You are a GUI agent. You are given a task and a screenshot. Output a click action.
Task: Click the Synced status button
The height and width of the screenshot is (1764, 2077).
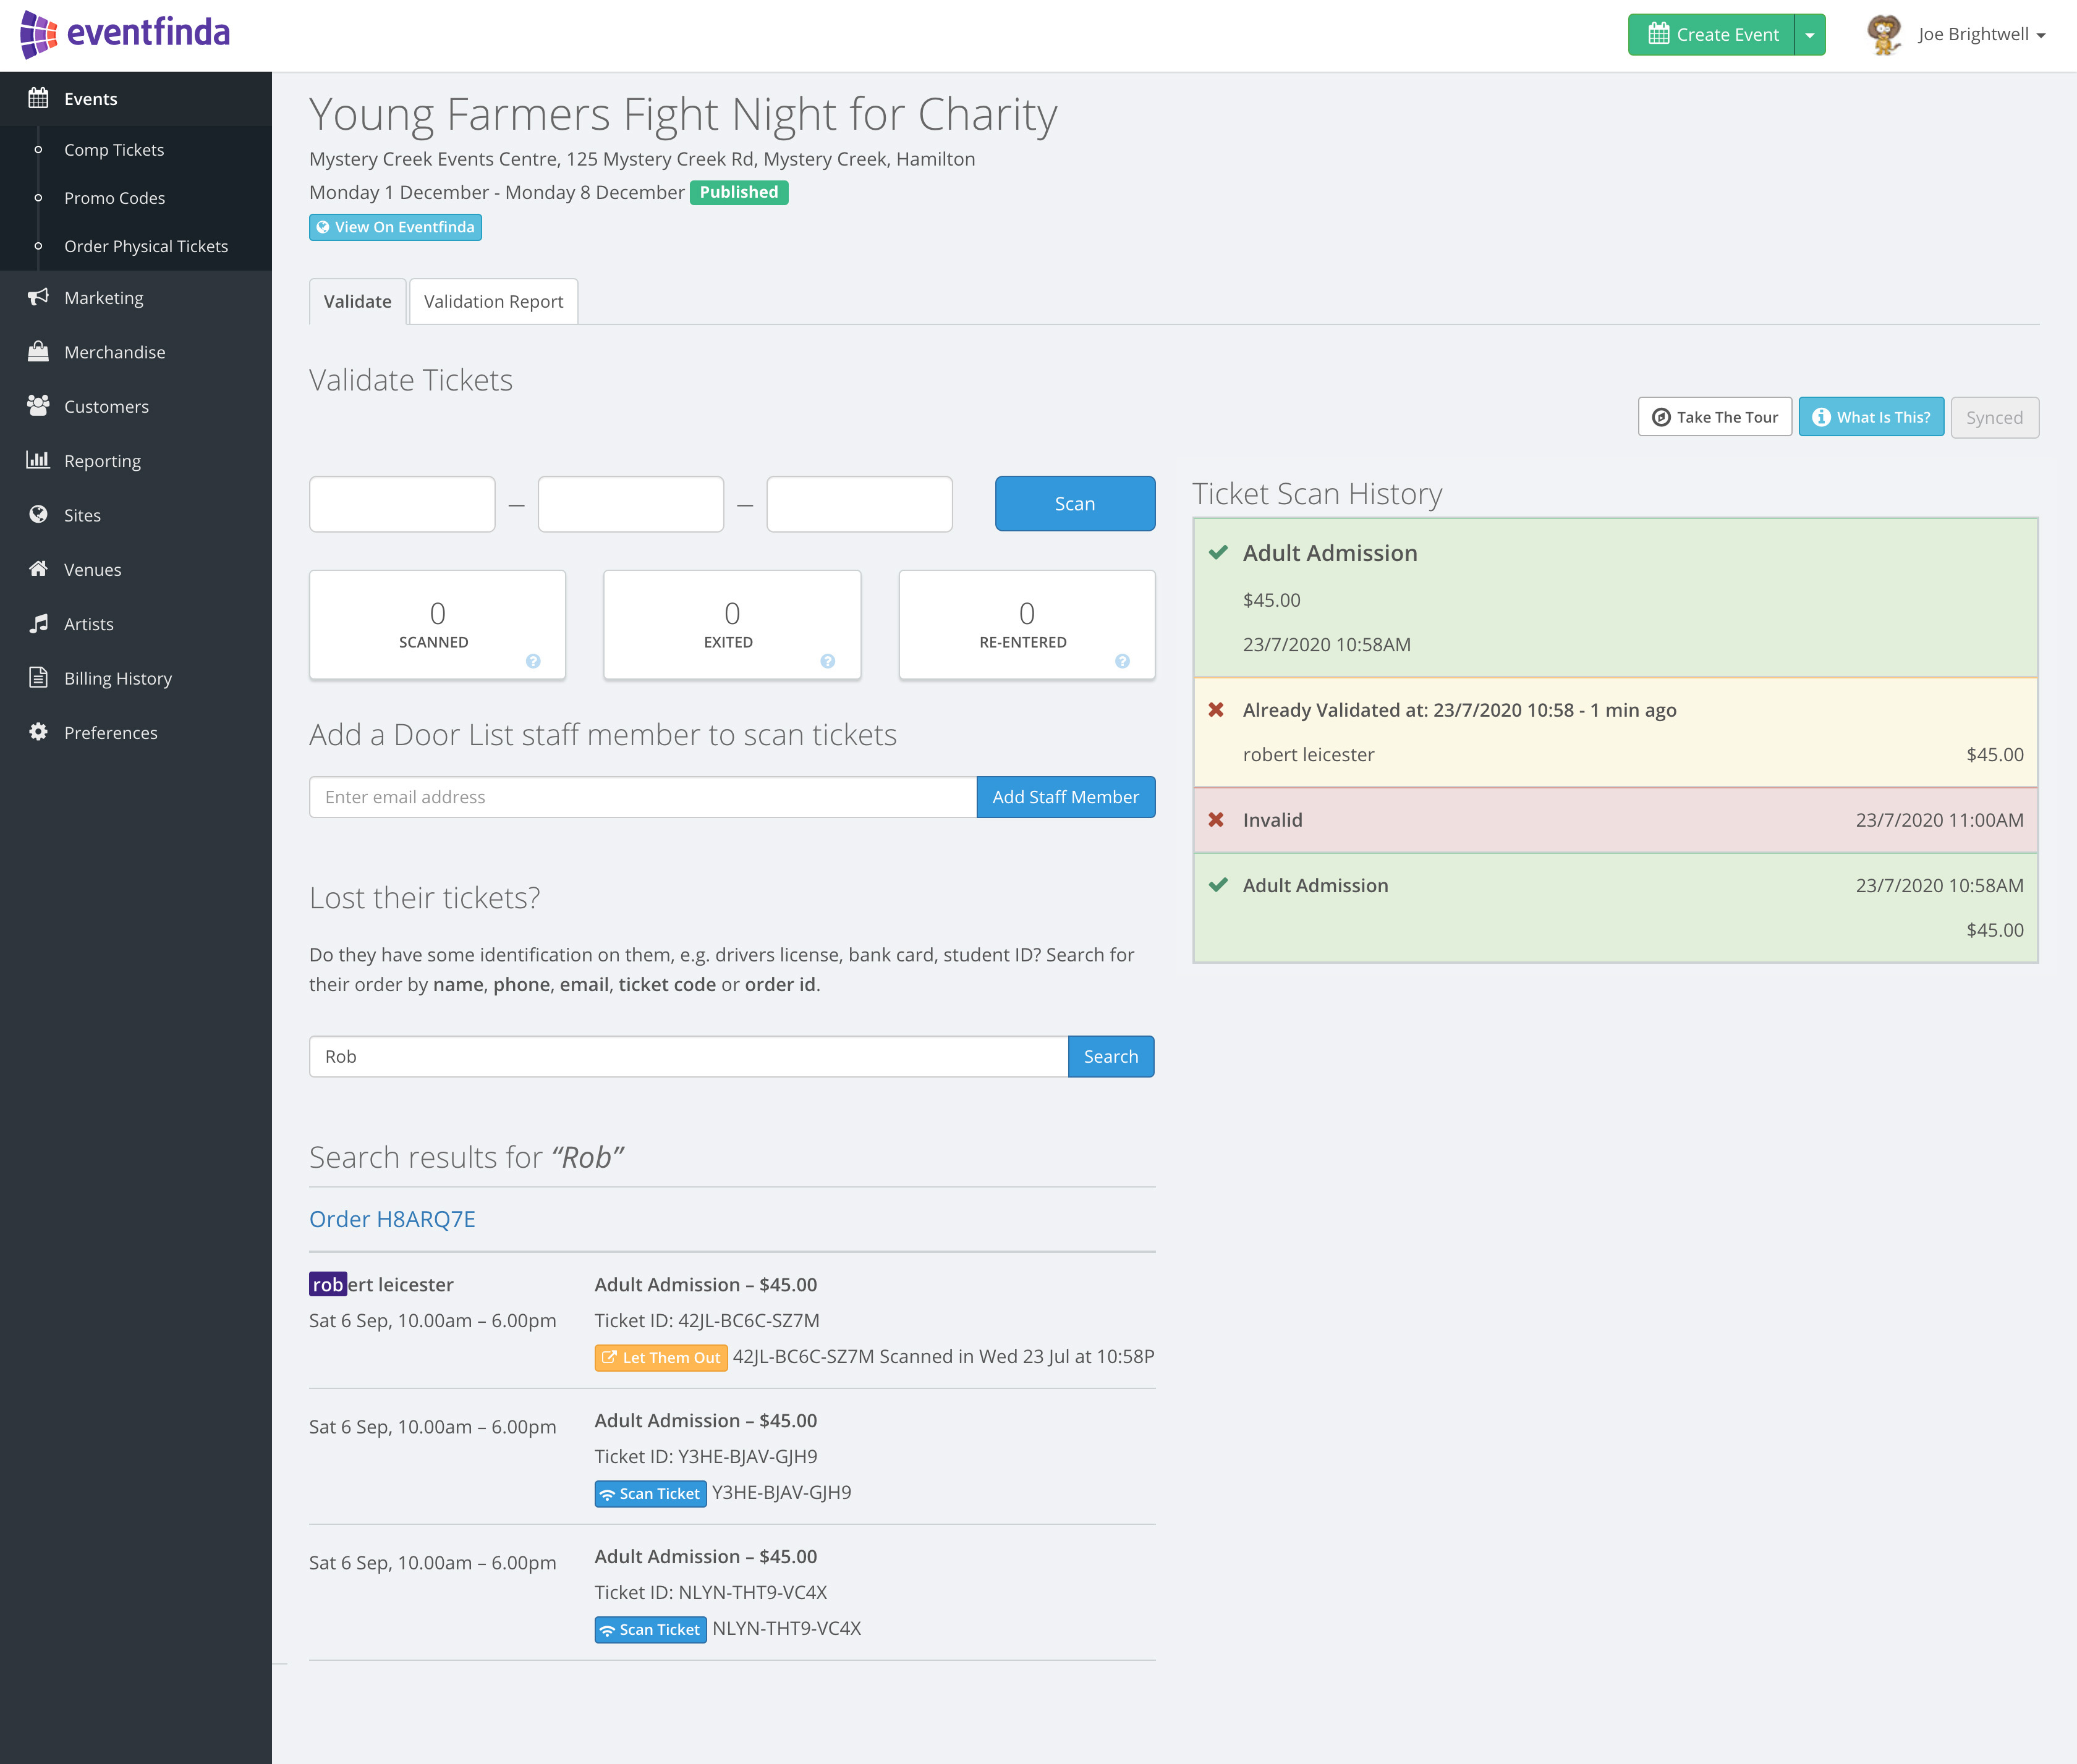pyautogui.click(x=1994, y=417)
